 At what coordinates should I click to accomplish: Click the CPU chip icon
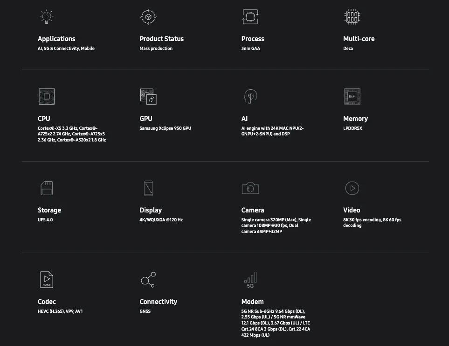pos(46,96)
